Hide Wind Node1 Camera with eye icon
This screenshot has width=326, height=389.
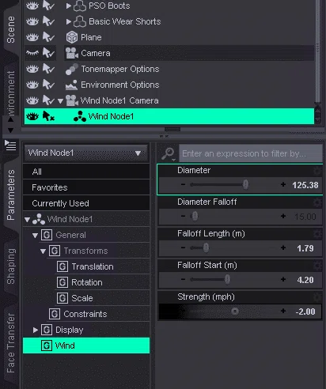click(32, 100)
